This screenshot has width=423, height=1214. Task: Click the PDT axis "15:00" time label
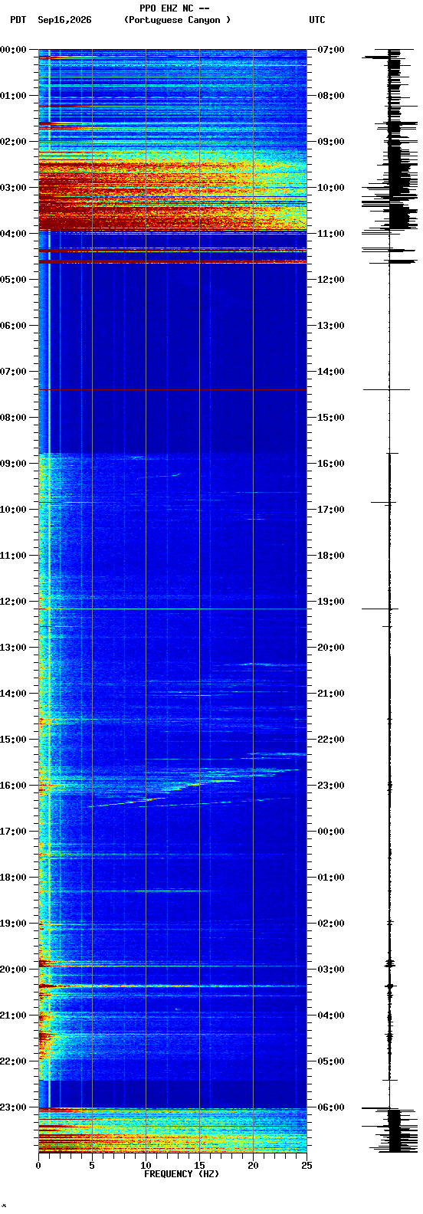tap(13, 740)
